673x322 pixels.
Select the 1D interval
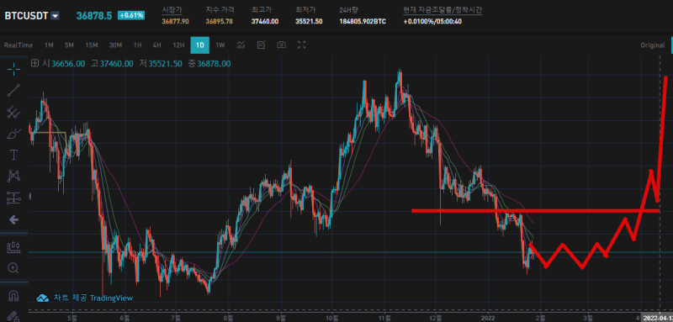(200, 45)
